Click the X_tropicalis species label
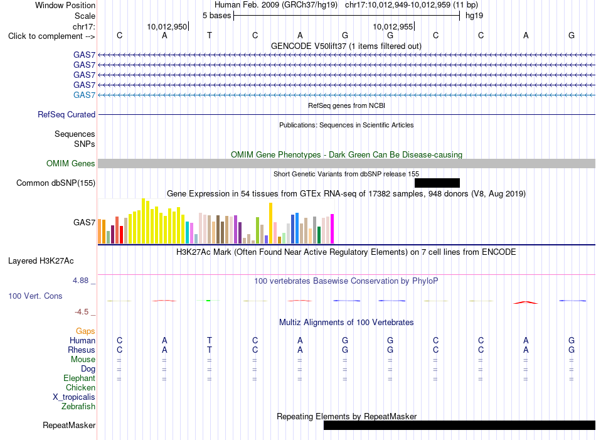 (74, 397)
